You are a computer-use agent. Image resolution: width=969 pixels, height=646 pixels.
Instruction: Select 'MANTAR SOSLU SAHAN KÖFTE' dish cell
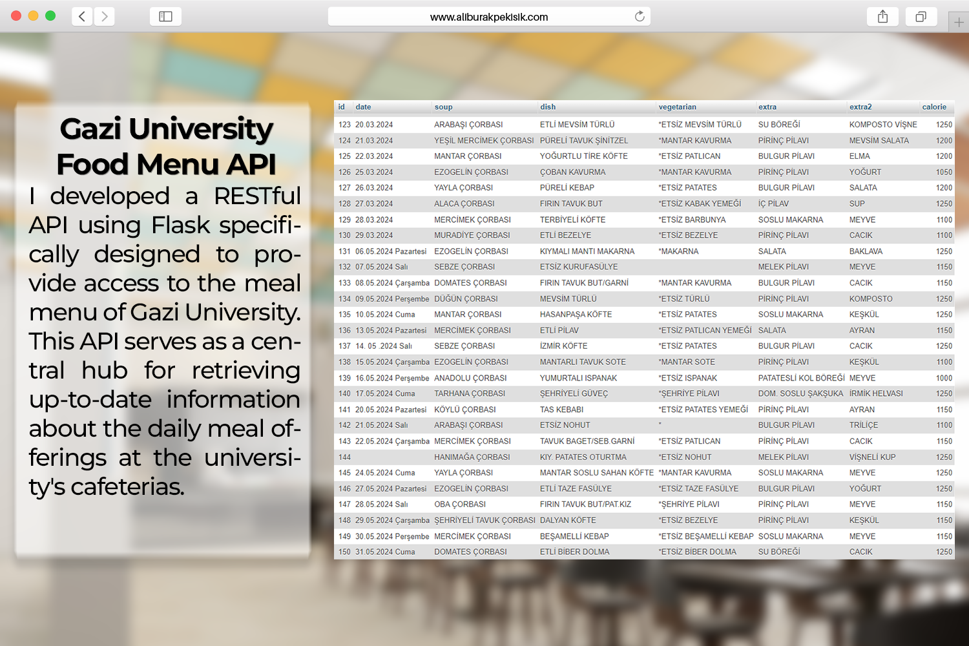click(597, 474)
